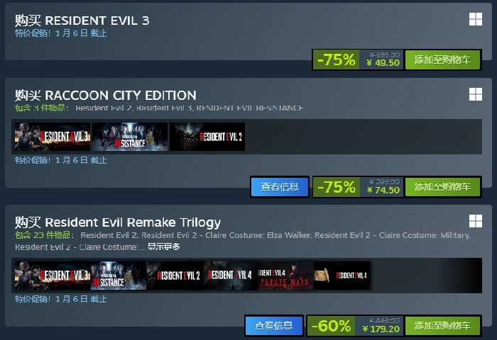Open Resident Evil 3 thumbnail in Trilogy bundle
Image resolution: width=497 pixels, height=340 pixels.
pyautogui.click(x=53, y=276)
